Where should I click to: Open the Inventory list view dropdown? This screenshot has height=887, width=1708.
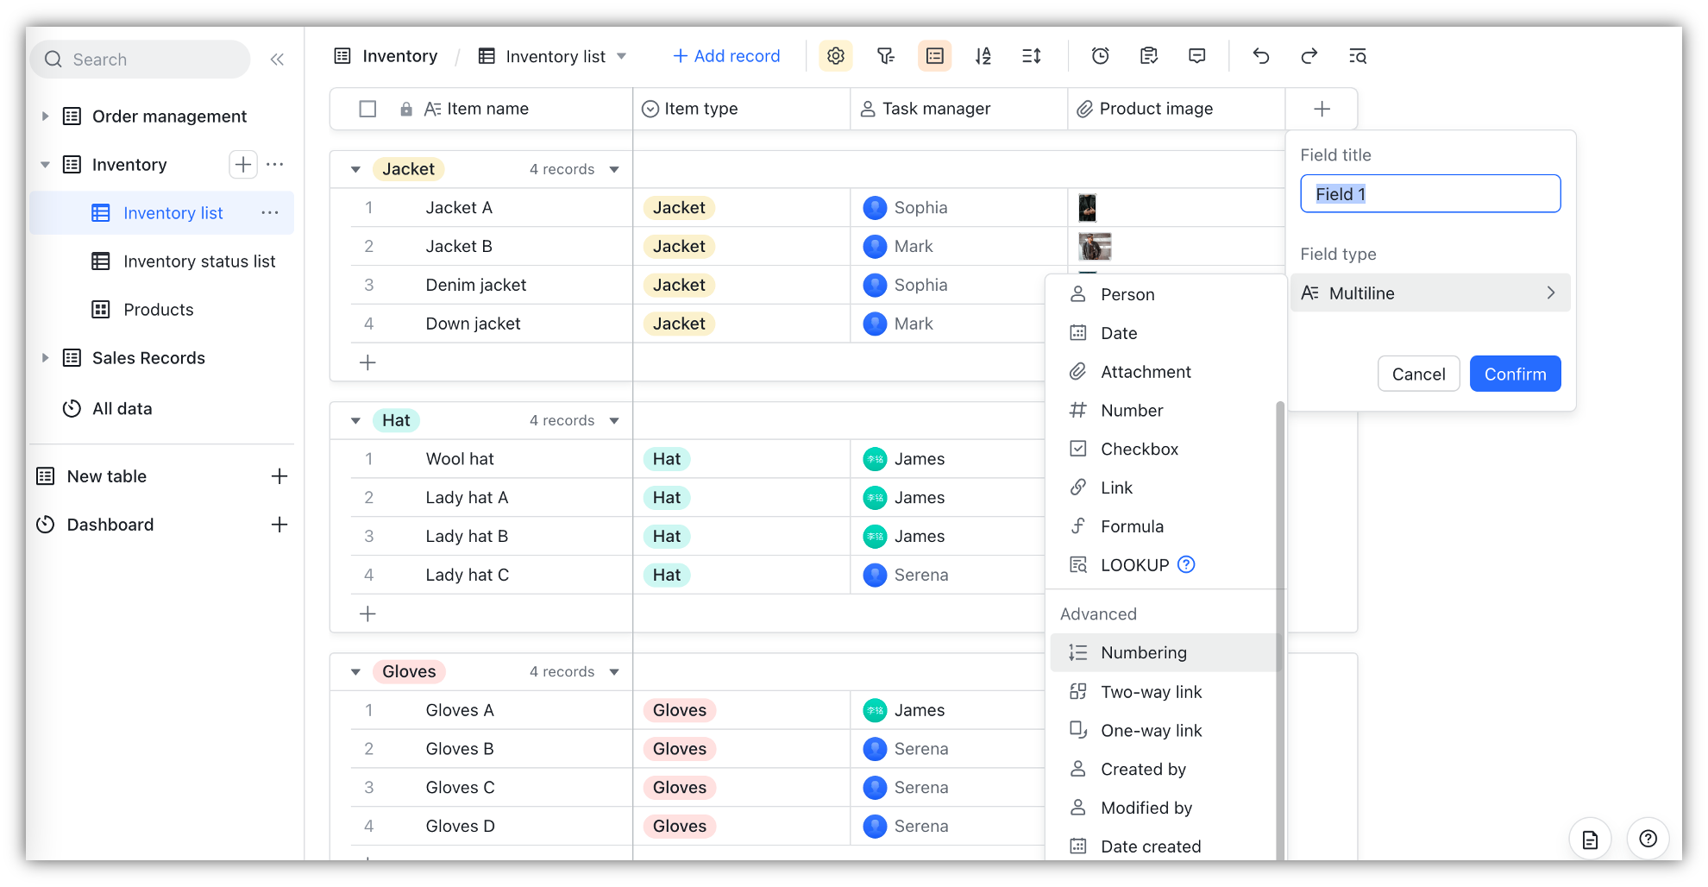[622, 56]
